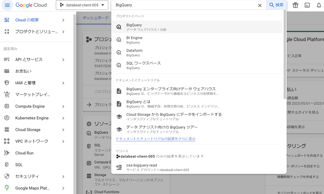Open データ アナリスト向けの BigQuery ツアー tutorial

coord(197,129)
